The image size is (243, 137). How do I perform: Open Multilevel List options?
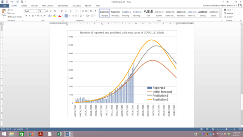tap(77, 11)
